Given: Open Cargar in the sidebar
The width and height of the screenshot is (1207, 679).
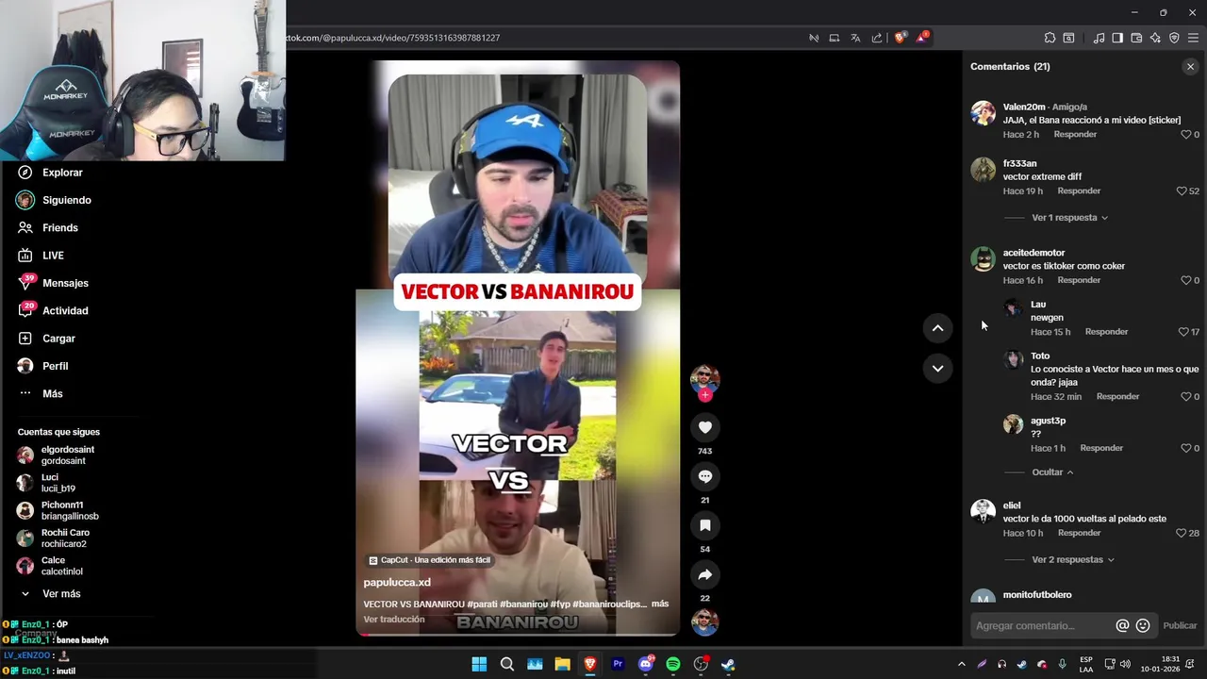Looking at the screenshot, I should (x=58, y=339).
